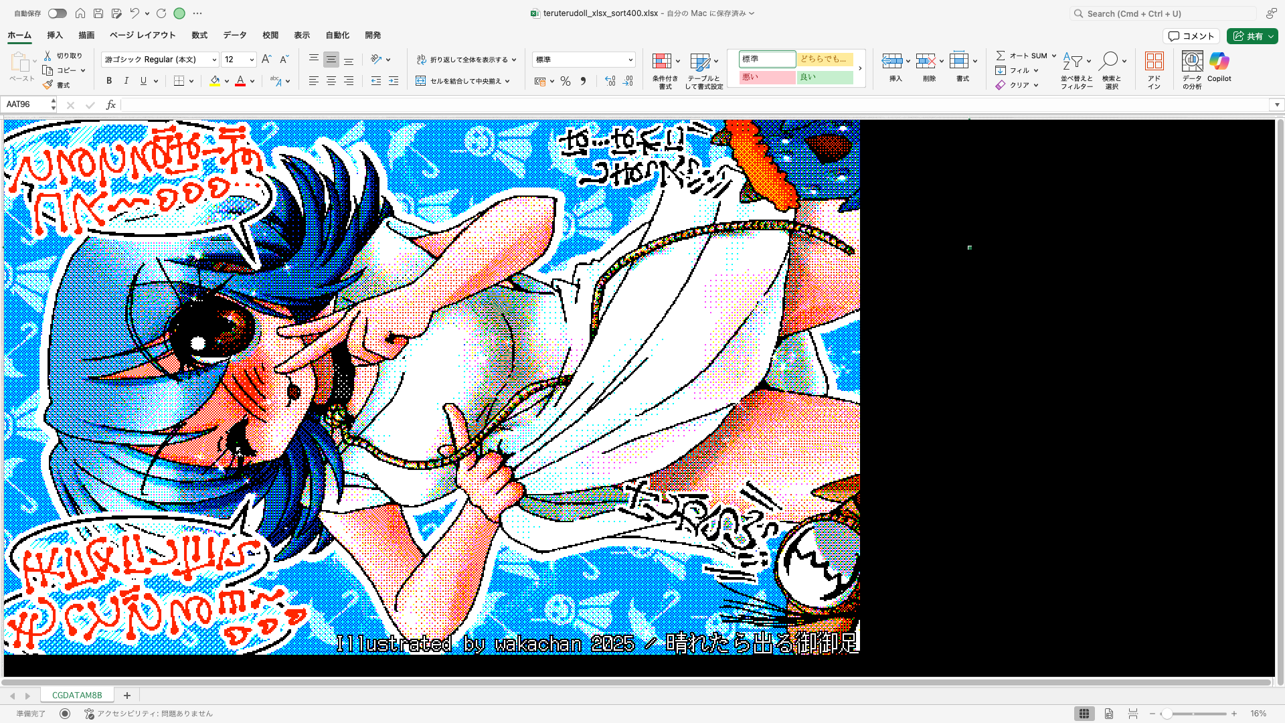This screenshot has height=723, width=1285.
Task: Toggle Bold formatting
Action: [109, 81]
